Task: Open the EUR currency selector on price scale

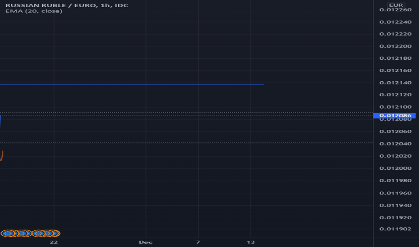Action: click(396, 5)
